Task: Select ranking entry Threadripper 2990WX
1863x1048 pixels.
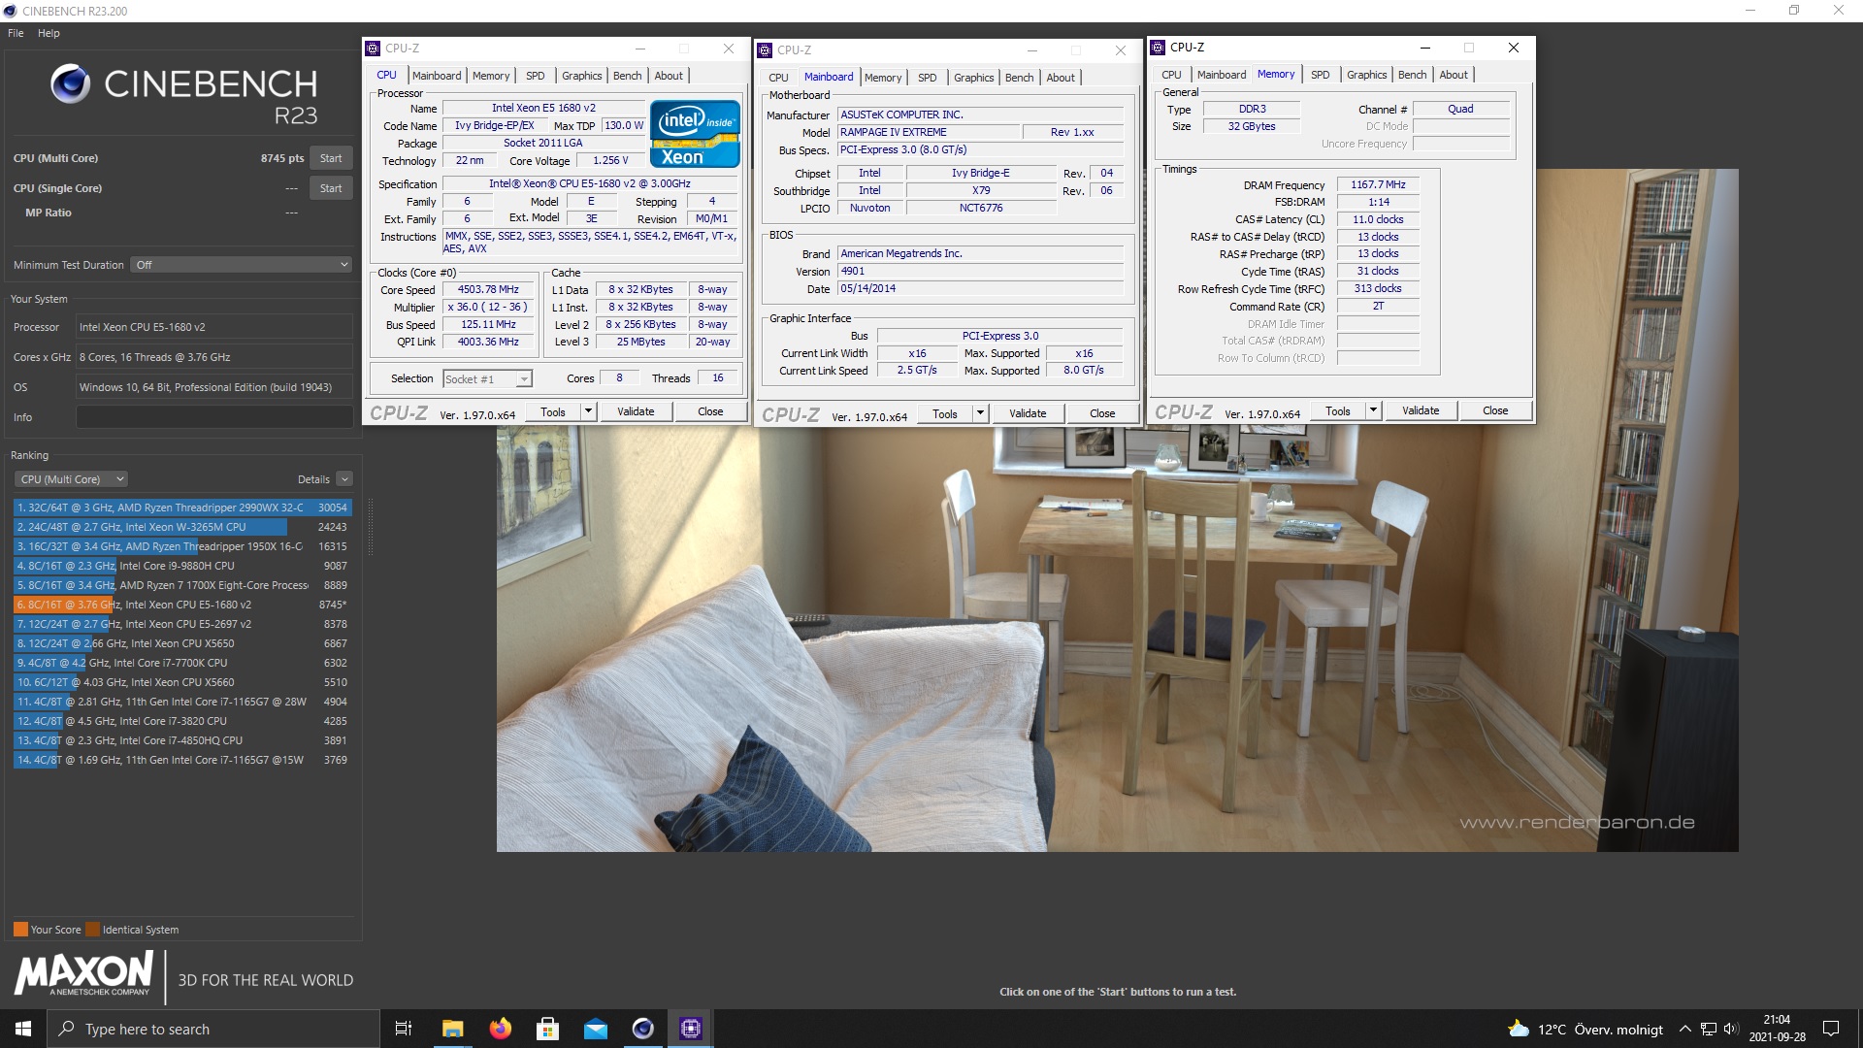Action: coord(182,508)
